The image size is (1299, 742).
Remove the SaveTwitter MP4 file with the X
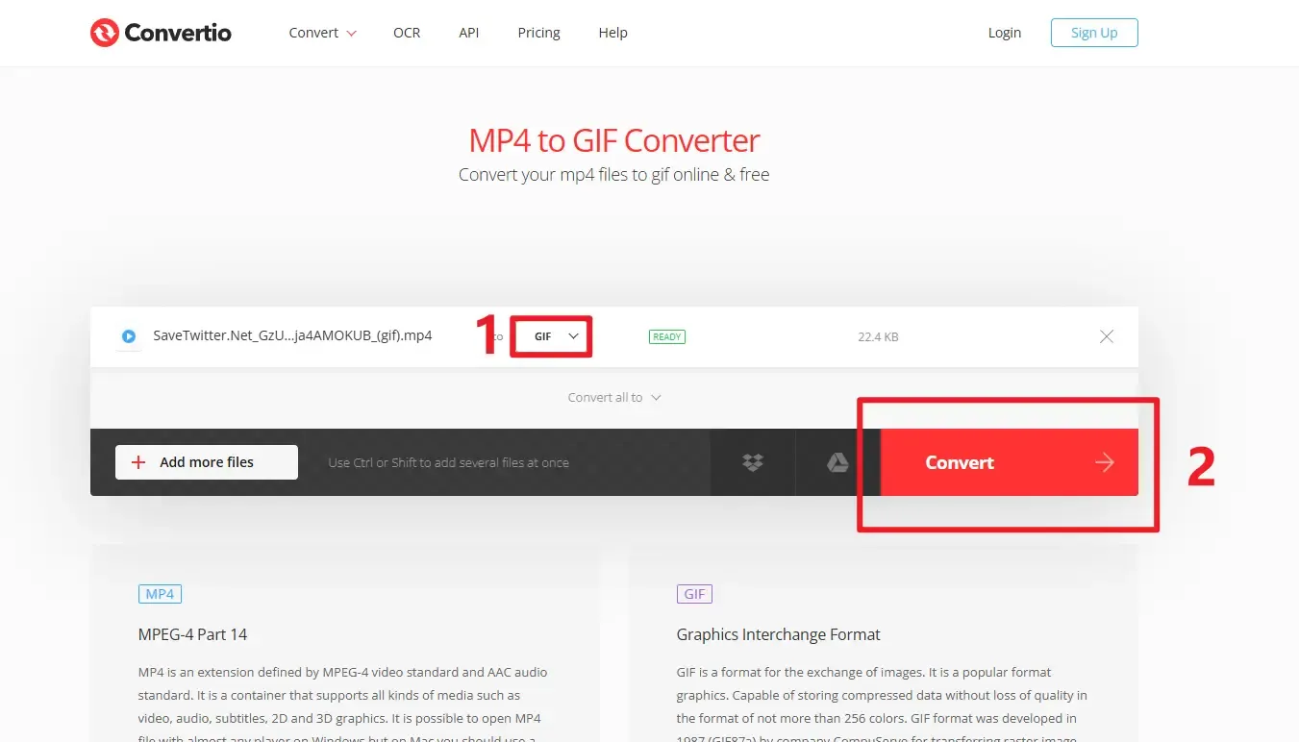[x=1106, y=336]
